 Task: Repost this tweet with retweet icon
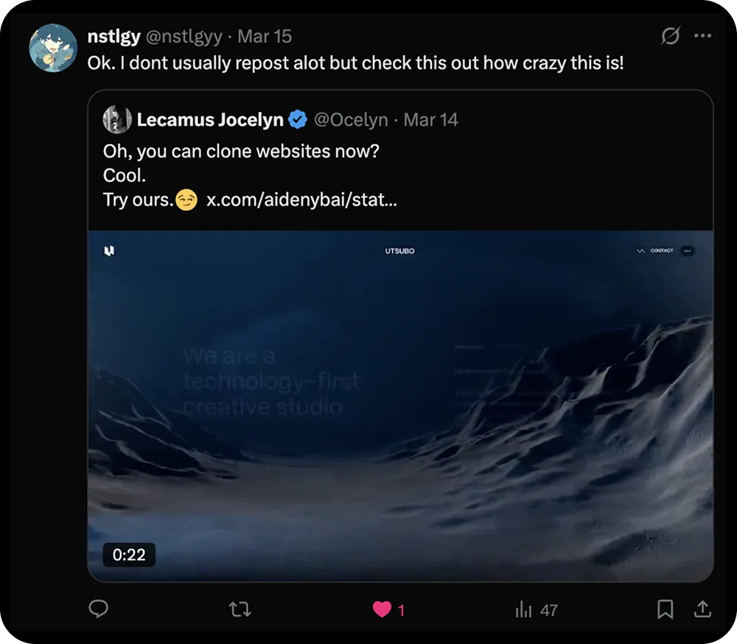239,609
